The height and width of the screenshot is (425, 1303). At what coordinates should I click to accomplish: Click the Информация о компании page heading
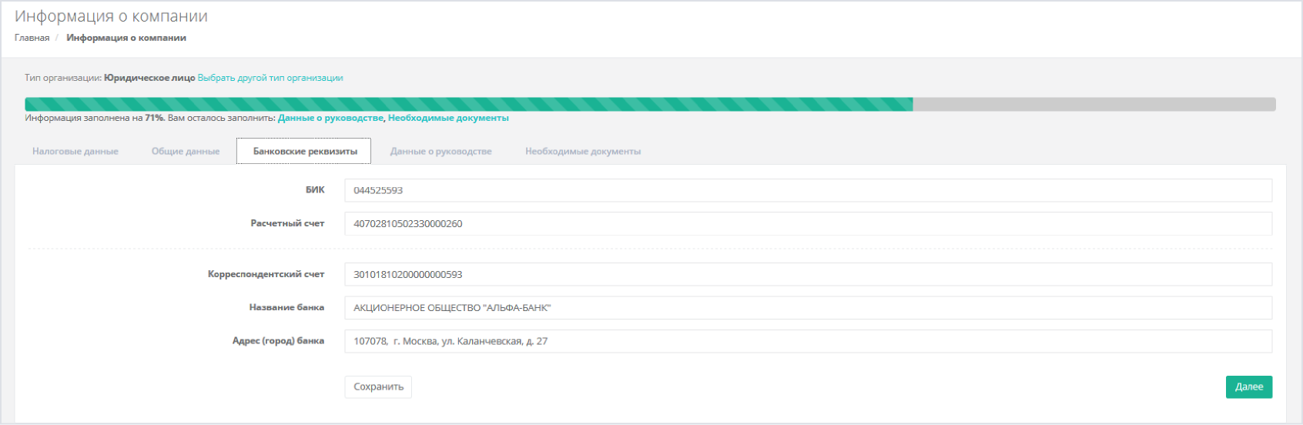[x=111, y=16]
